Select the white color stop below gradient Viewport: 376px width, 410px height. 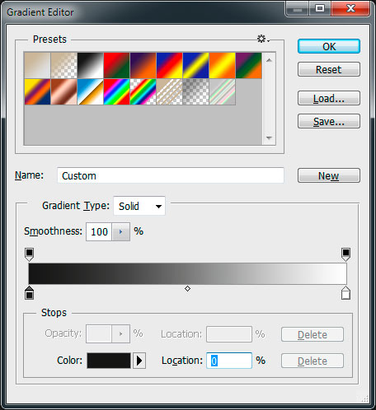[x=345, y=292]
